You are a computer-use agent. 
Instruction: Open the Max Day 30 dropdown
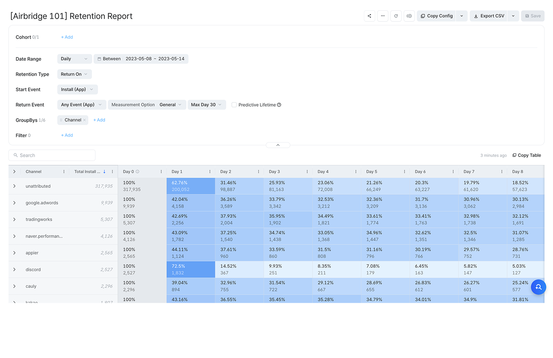207,105
